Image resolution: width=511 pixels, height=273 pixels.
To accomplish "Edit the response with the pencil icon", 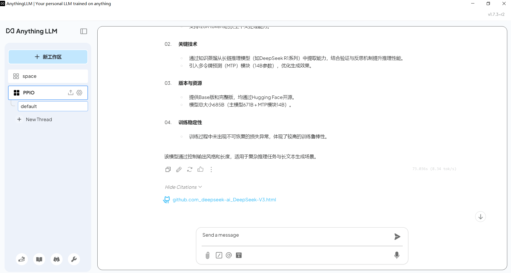I will 179,169.
